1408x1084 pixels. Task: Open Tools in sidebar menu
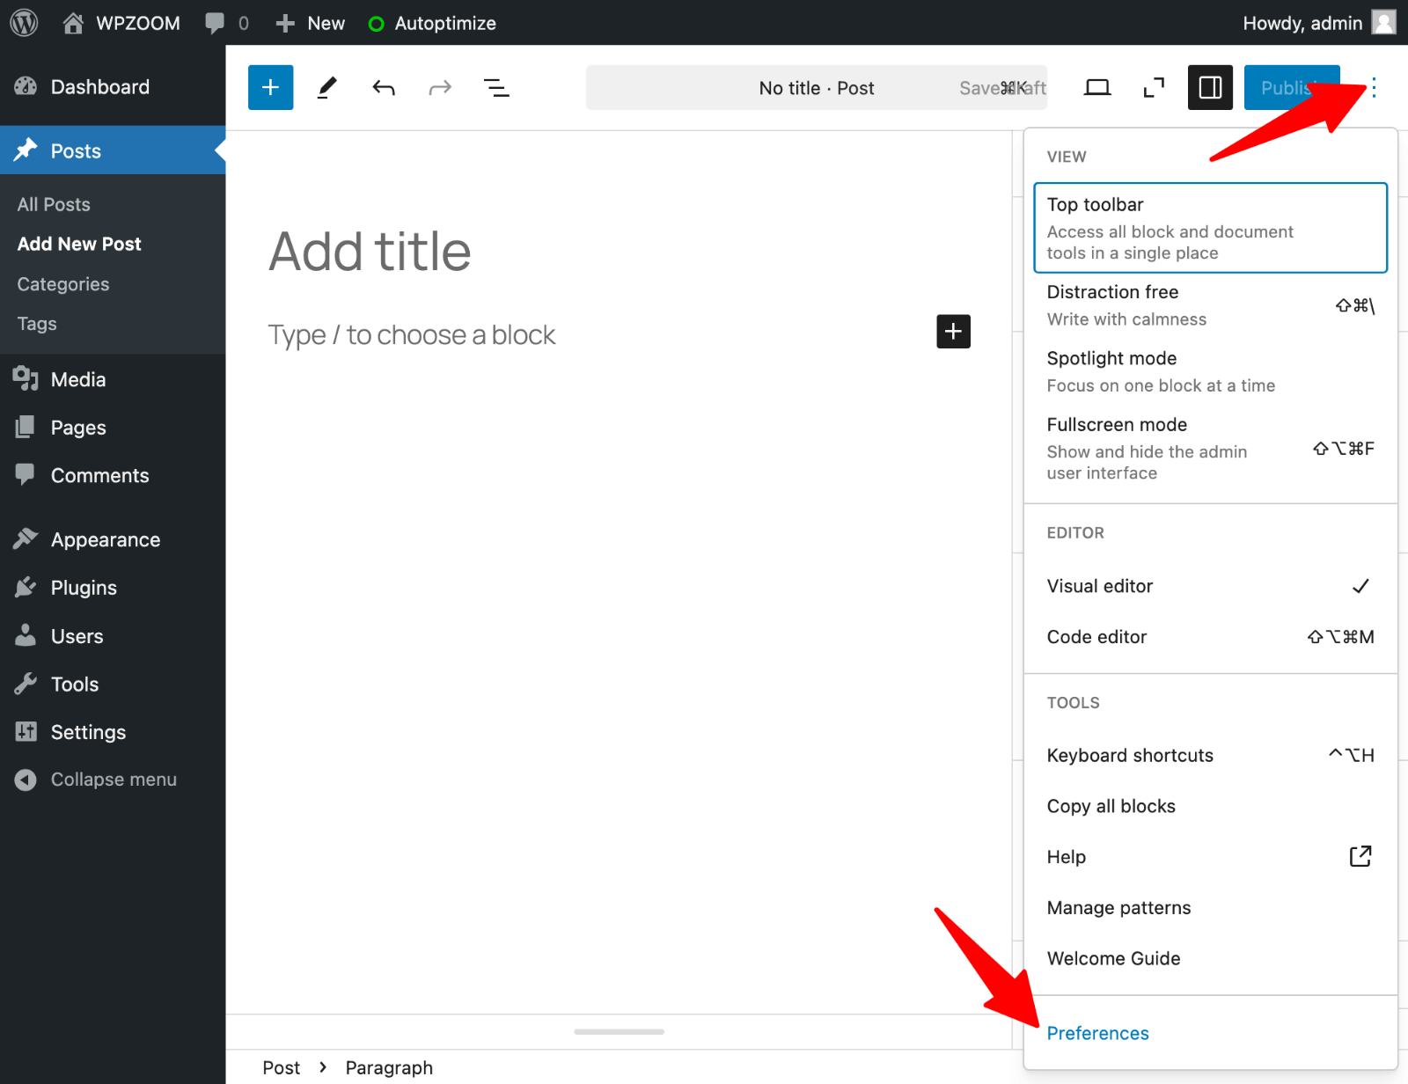coord(113,684)
